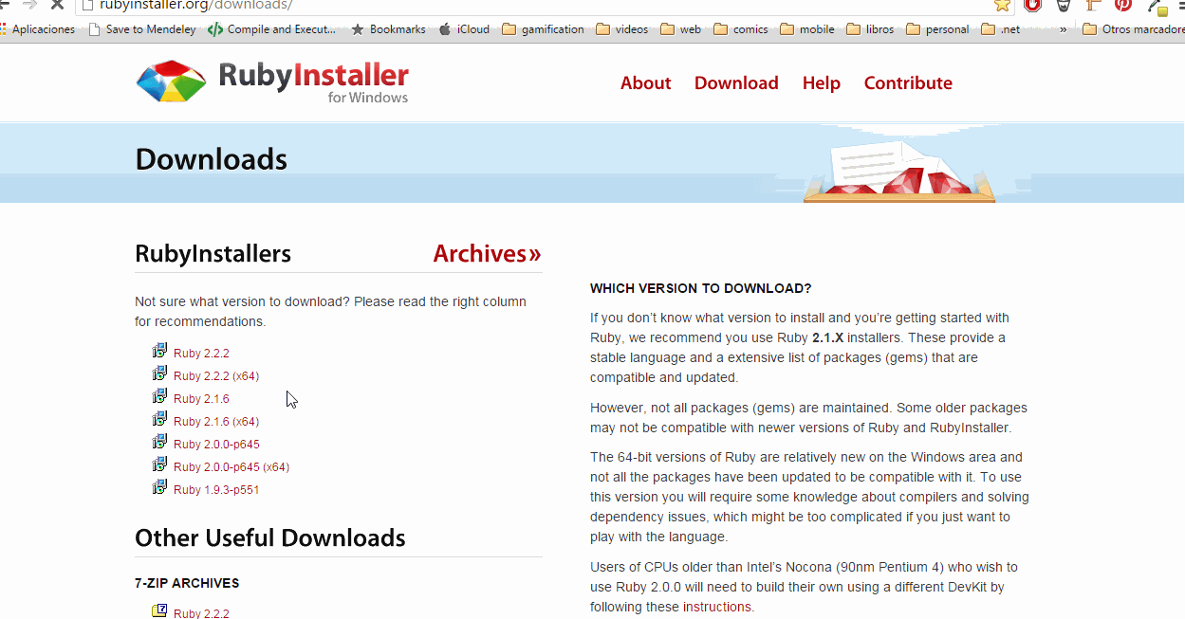
Task: Open the gamification bookmarks folder
Action: click(543, 29)
